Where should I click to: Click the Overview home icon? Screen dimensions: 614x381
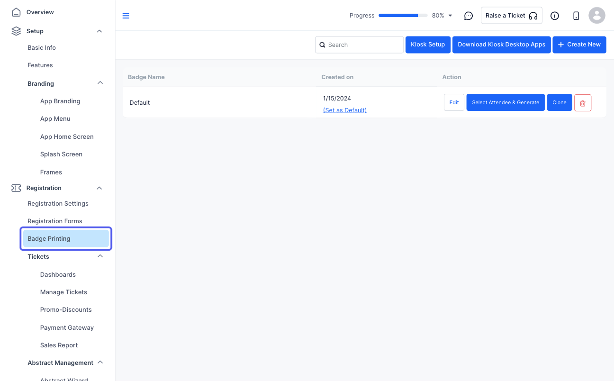point(16,12)
